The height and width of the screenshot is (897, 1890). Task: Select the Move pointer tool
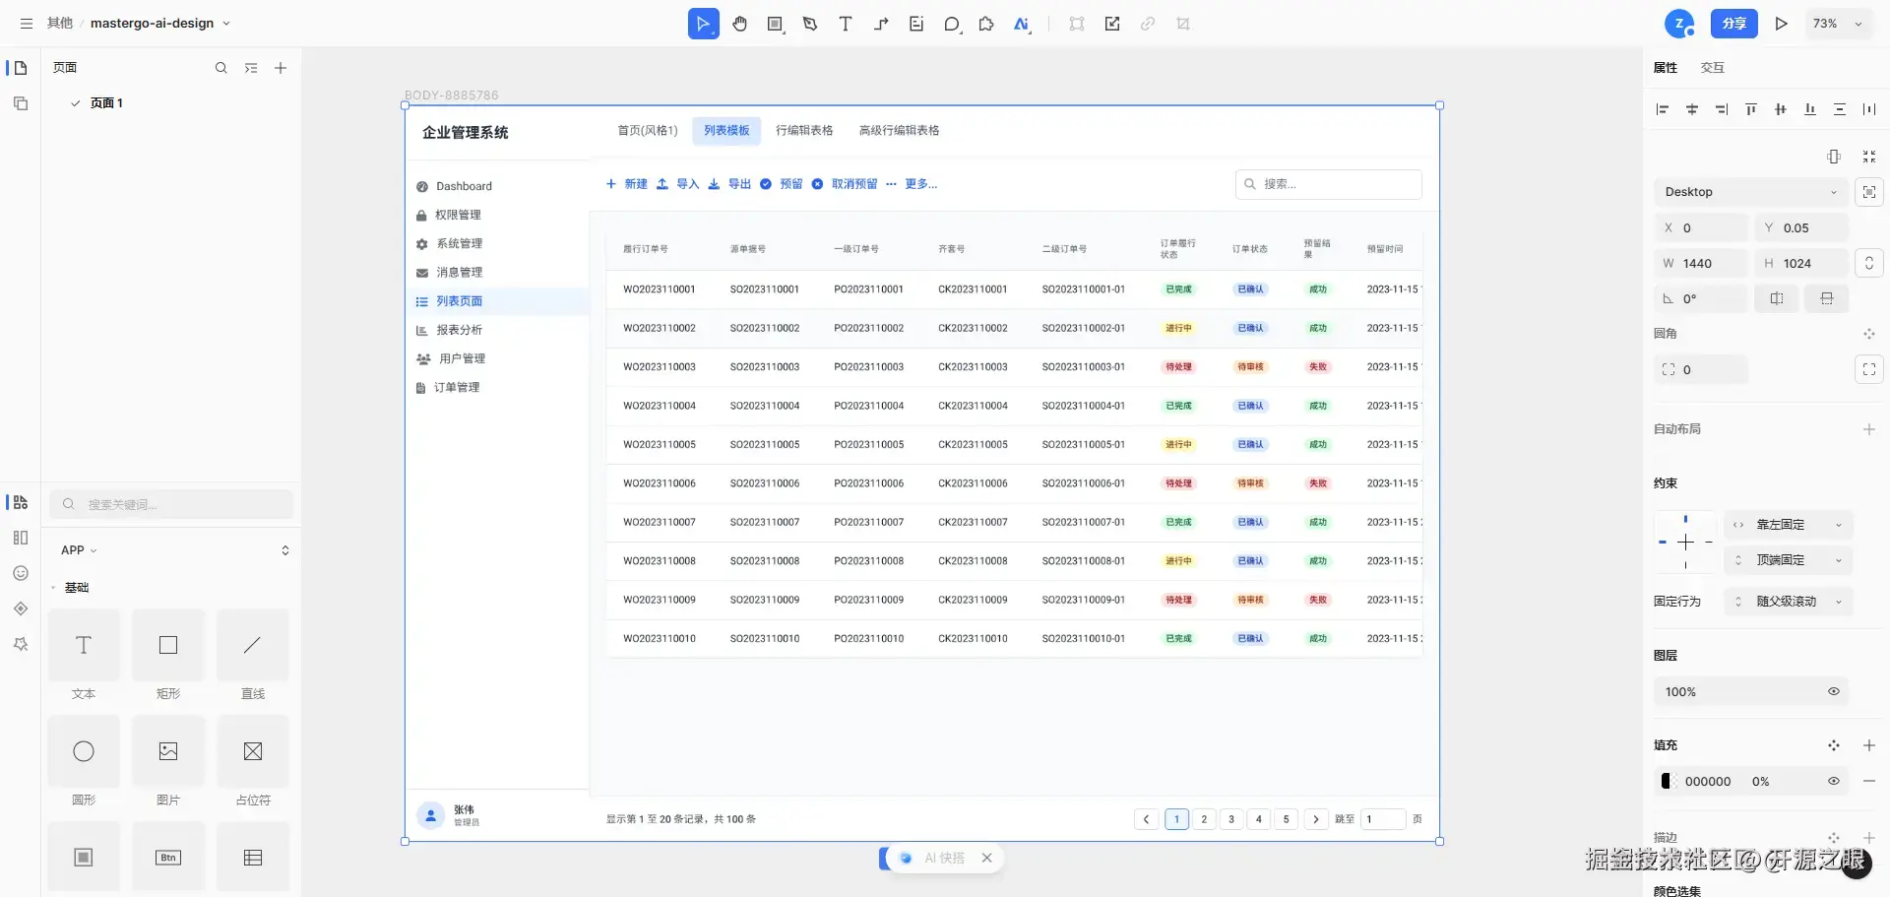[x=703, y=24]
